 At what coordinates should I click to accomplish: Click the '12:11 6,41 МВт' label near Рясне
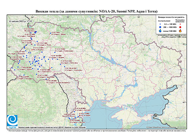pos(42,43)
